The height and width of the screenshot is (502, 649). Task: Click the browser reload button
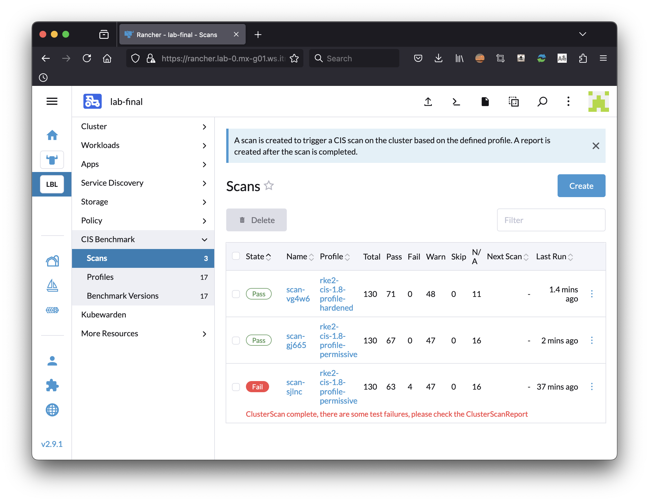click(87, 58)
